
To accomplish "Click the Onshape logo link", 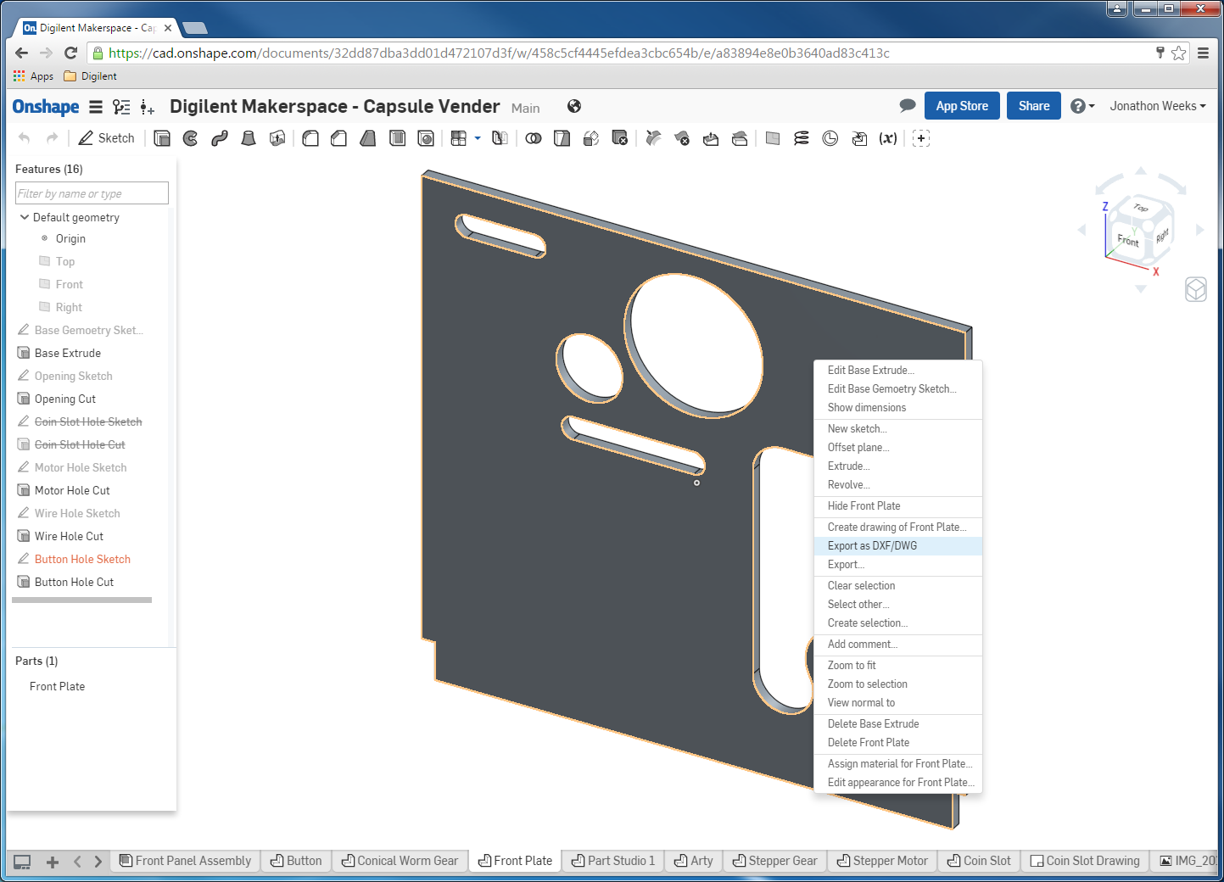I will (46, 107).
